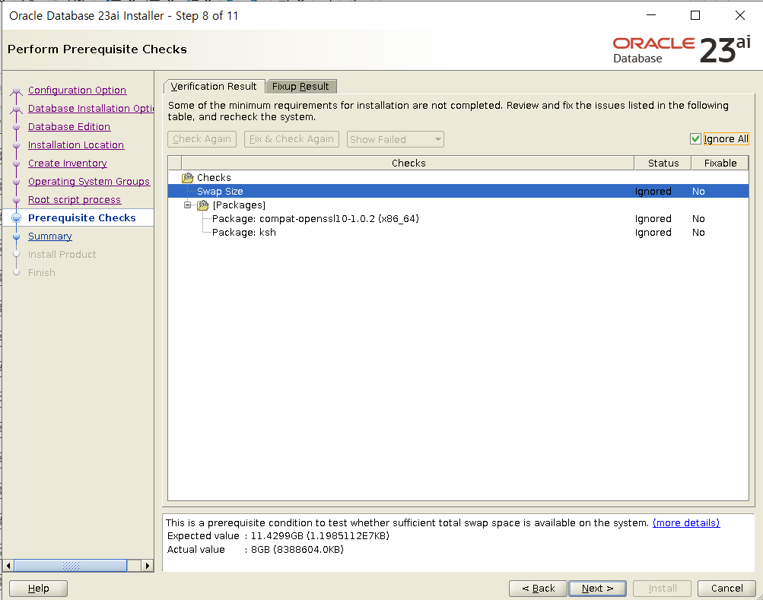Jump to Database Installation Options step

[91, 109]
